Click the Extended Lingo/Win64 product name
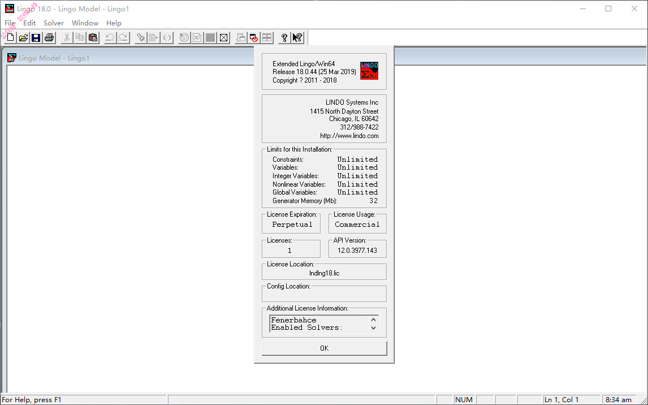This screenshot has width=648, height=405. [x=304, y=64]
